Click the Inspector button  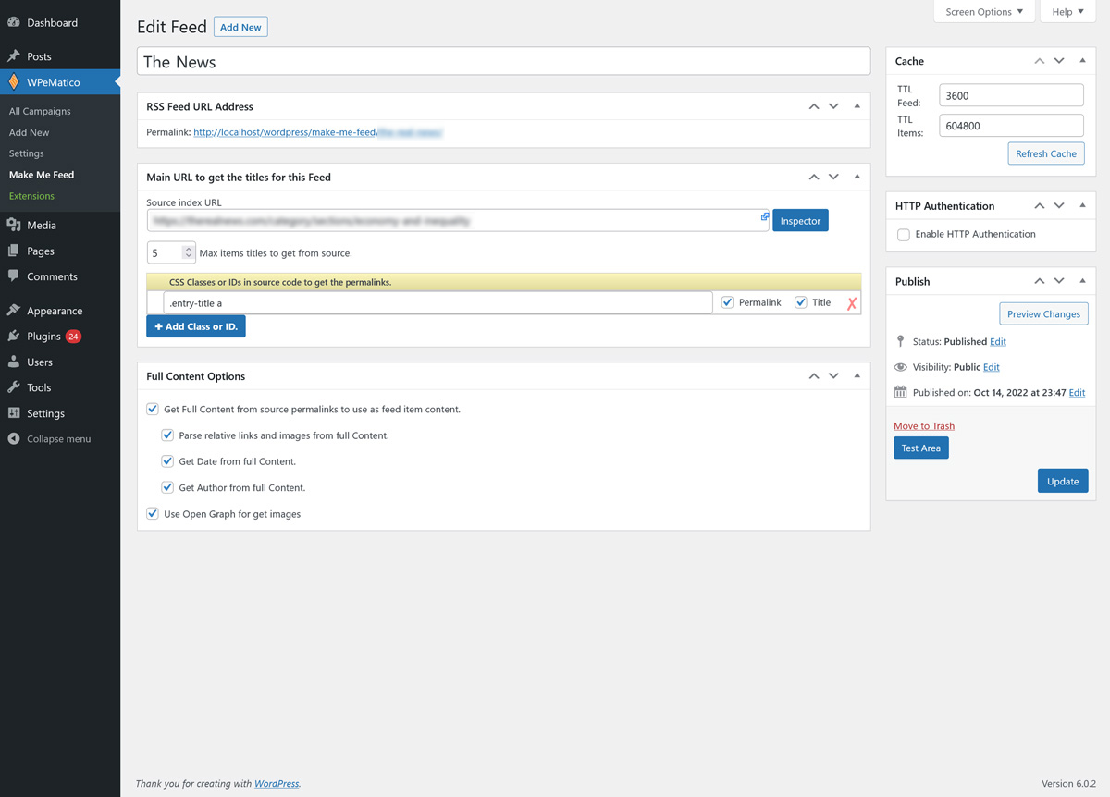[800, 221]
